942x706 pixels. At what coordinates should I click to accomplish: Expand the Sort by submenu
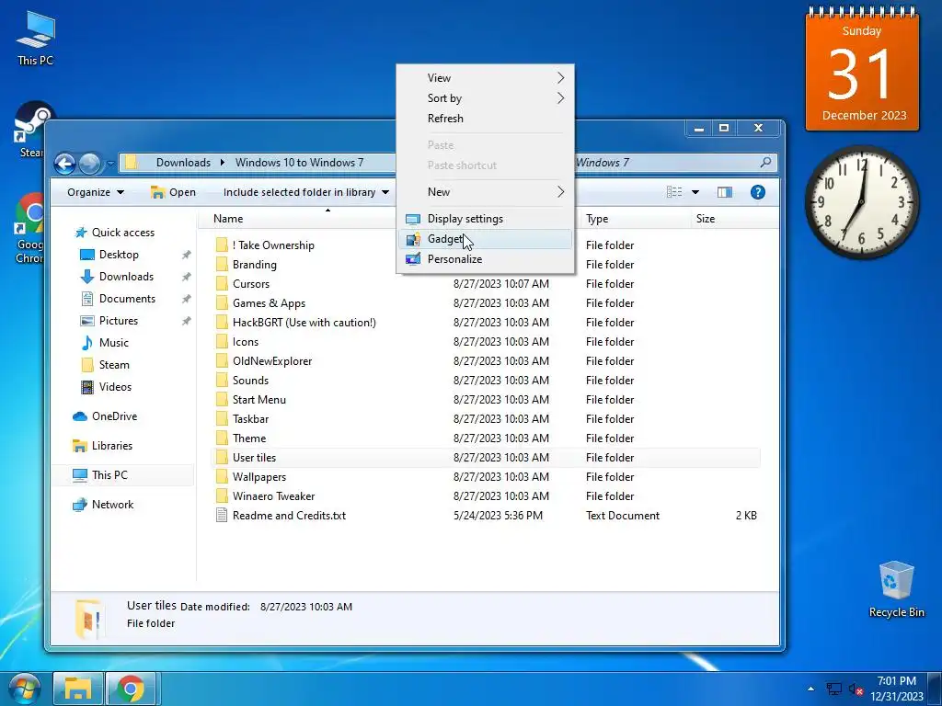pyautogui.click(x=486, y=98)
